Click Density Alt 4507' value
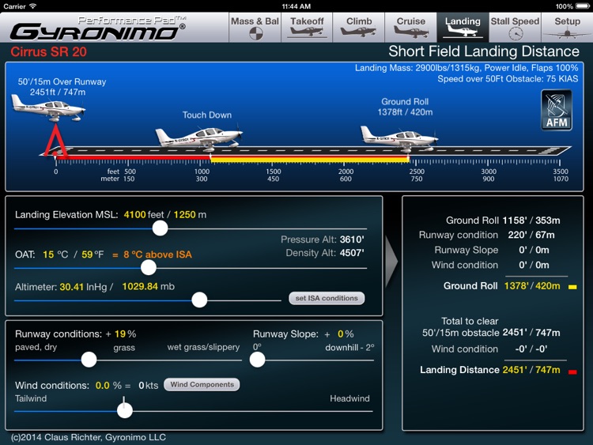Image resolution: width=593 pixels, height=445 pixels. [x=352, y=253]
